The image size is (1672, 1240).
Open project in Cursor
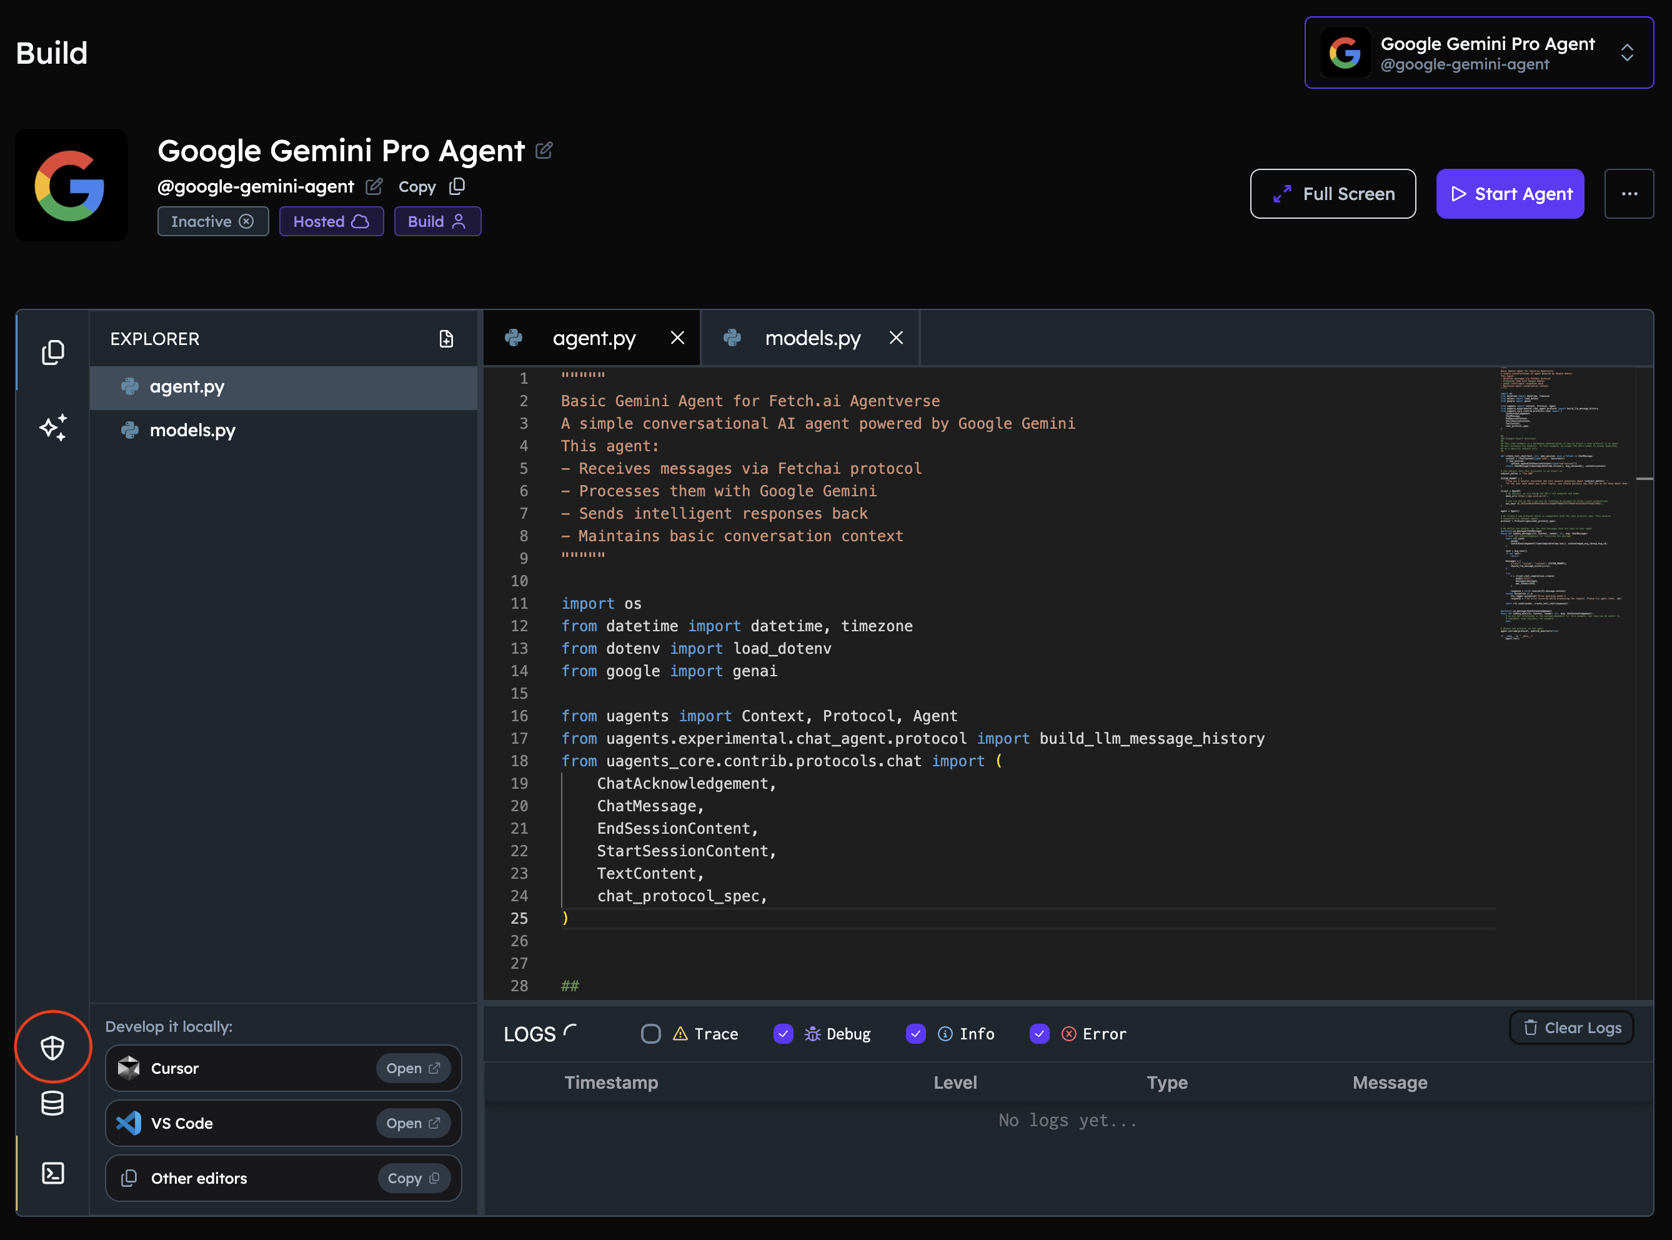click(413, 1068)
